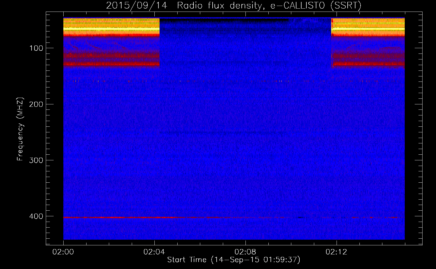This screenshot has width=436, height=269.
Task: Click the 200 frequency tick label
Action: (36, 104)
